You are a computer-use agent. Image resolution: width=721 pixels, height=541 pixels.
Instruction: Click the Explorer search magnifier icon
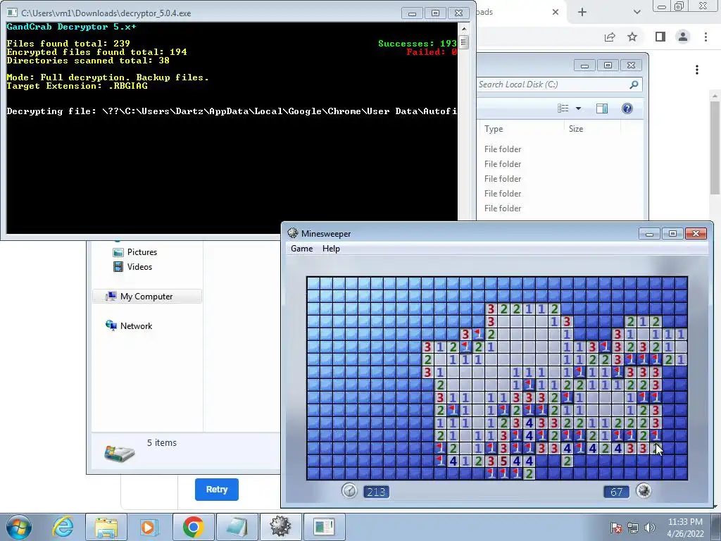click(x=634, y=85)
